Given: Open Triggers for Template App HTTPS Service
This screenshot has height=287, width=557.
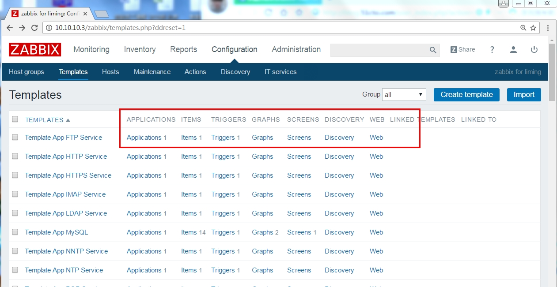Looking at the screenshot, I should (223, 175).
